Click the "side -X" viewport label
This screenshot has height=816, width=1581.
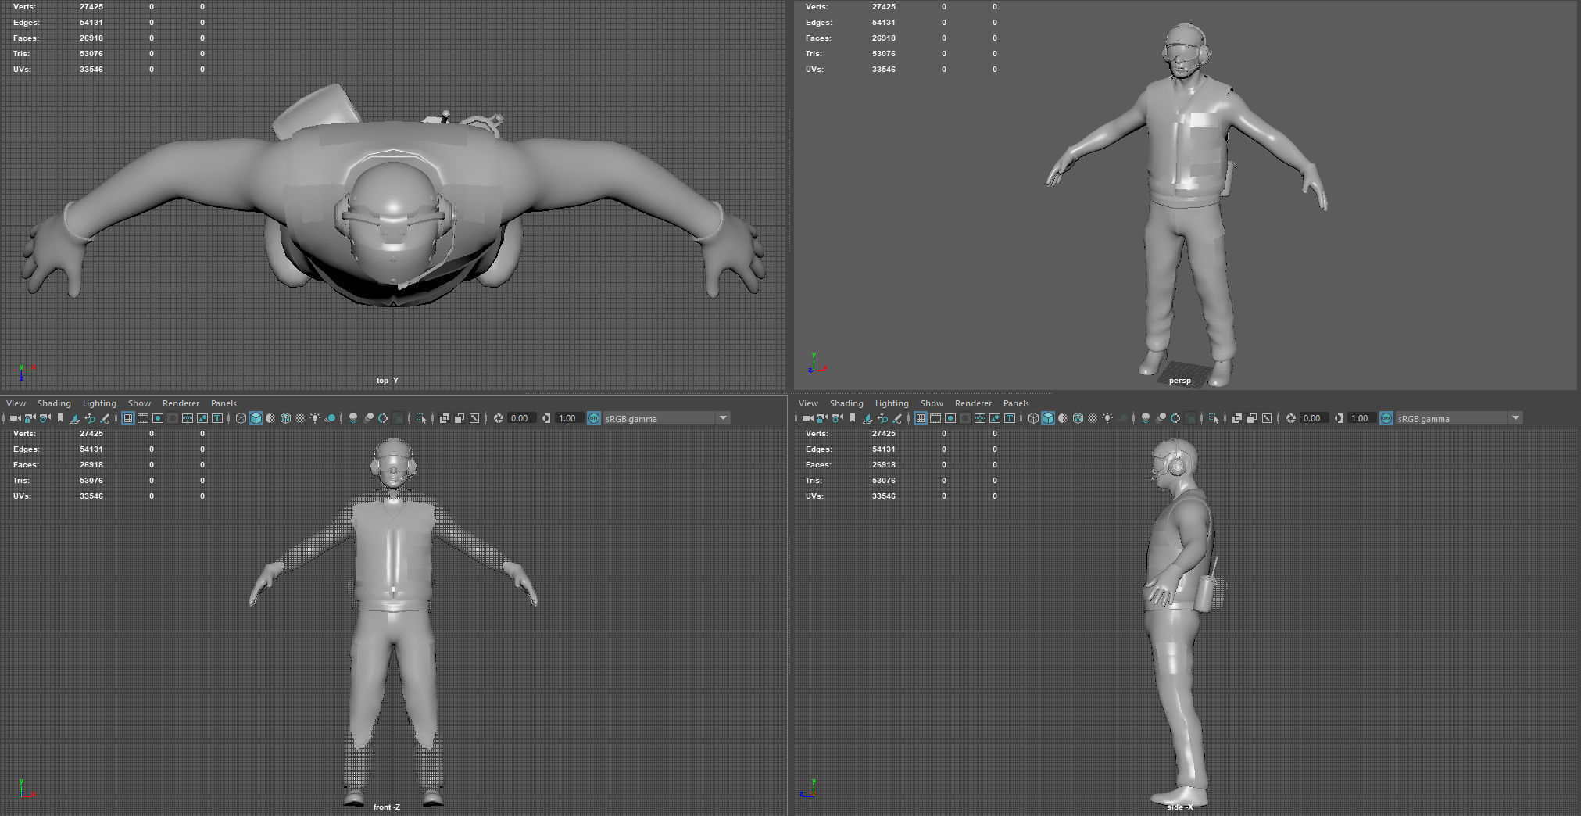[x=1180, y=807]
